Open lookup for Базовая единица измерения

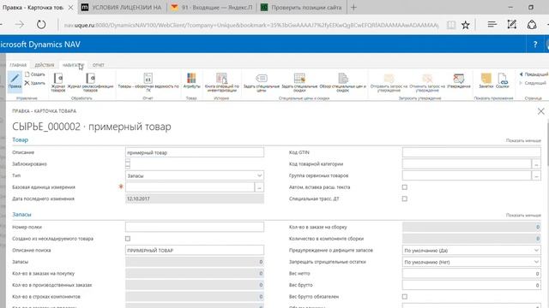coord(259,187)
